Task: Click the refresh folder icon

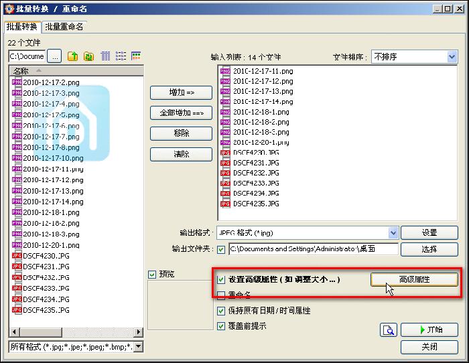Action: [88, 56]
